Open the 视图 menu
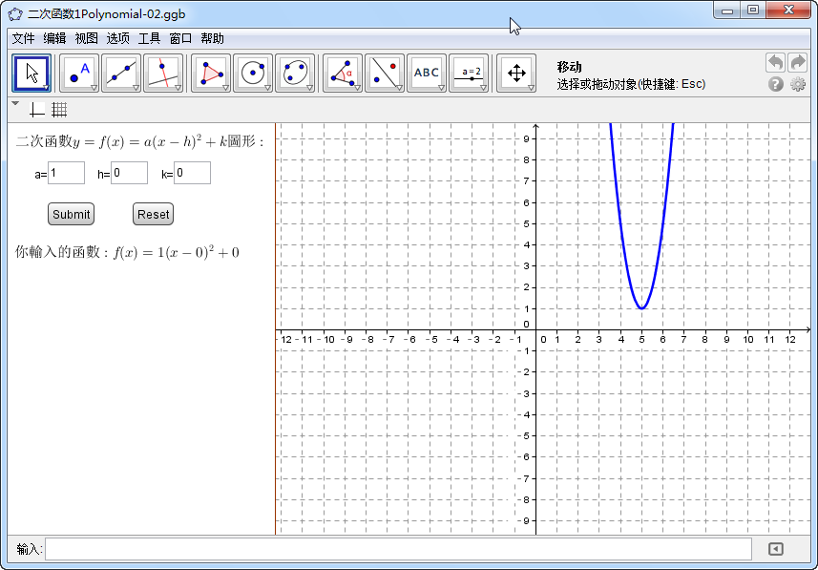 tap(86, 38)
